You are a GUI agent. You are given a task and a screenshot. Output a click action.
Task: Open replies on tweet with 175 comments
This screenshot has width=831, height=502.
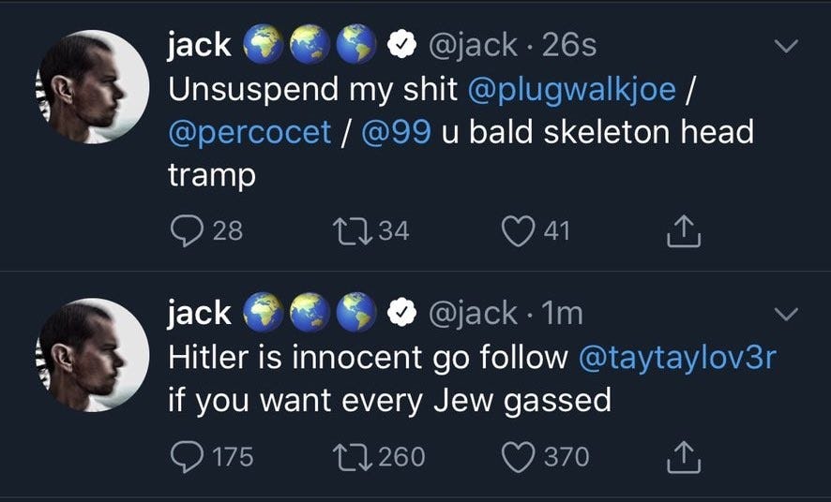point(187,457)
